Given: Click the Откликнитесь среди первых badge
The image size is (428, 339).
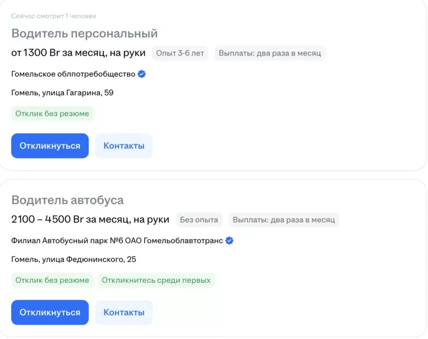Looking at the screenshot, I should [156, 281].
